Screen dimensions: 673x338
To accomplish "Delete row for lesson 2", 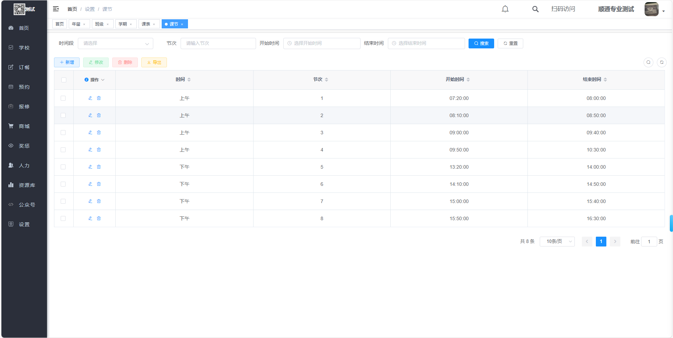I will tap(99, 115).
